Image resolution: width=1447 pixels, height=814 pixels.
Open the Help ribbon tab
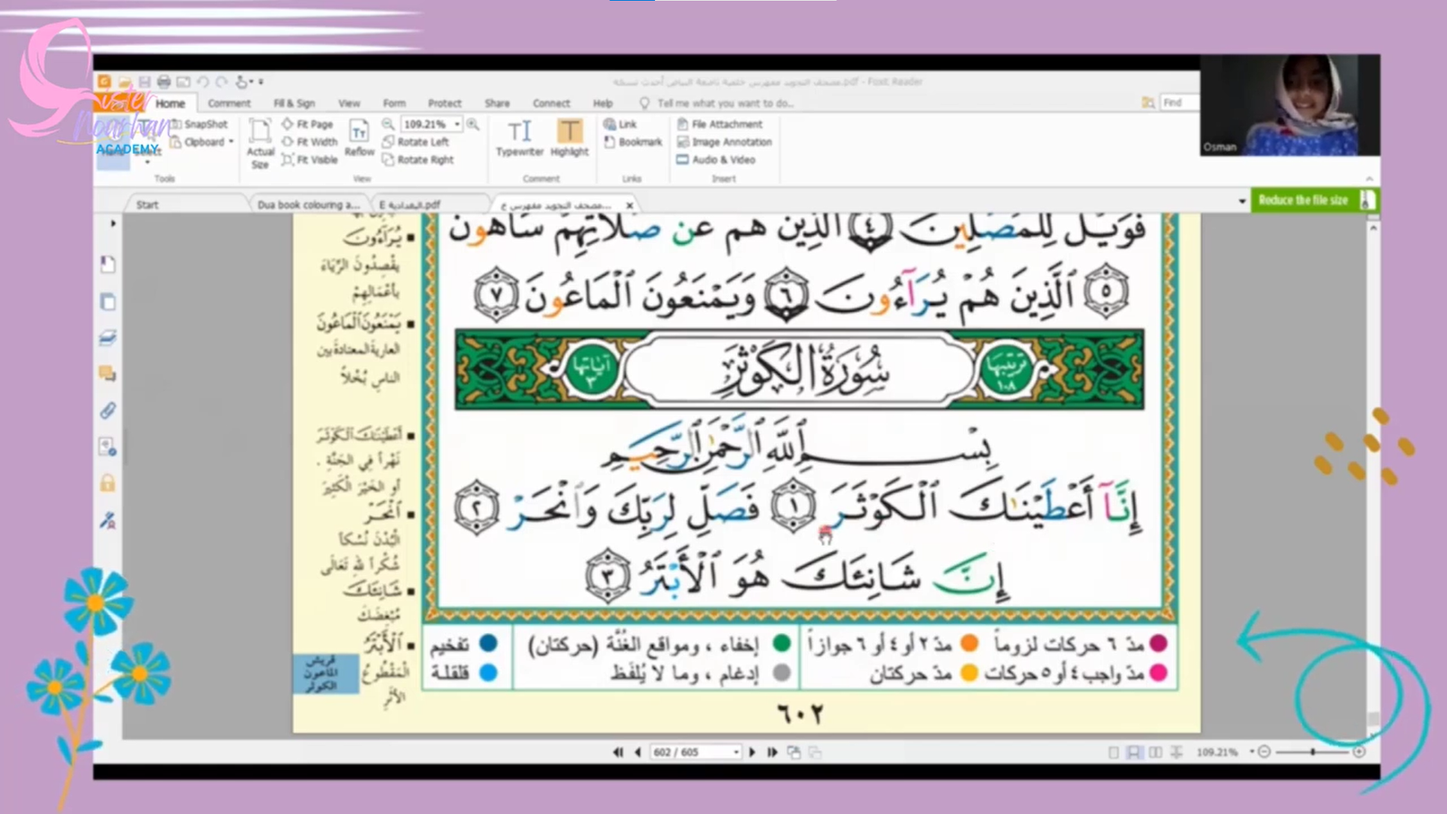602,103
